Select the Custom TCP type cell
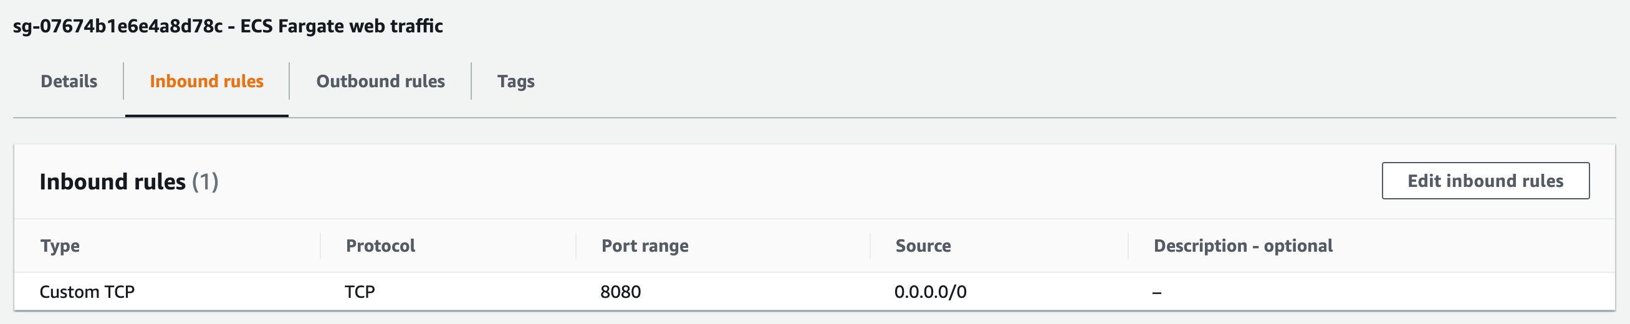1630x324 pixels. [x=87, y=292]
